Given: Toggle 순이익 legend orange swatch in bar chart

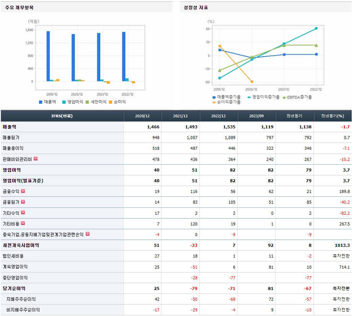Looking at the screenshot, I should pos(110,102).
